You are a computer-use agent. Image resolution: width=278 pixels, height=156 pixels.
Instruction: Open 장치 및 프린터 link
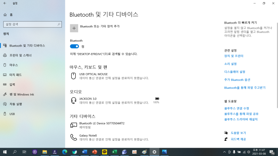pos(234,56)
